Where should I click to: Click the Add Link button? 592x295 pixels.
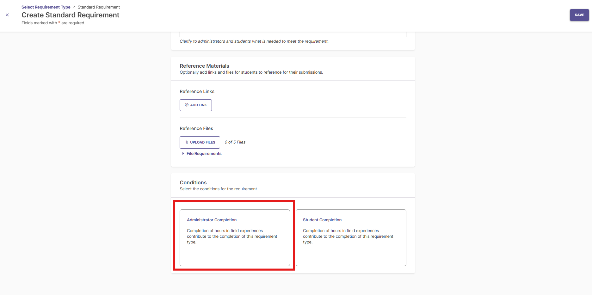196,105
